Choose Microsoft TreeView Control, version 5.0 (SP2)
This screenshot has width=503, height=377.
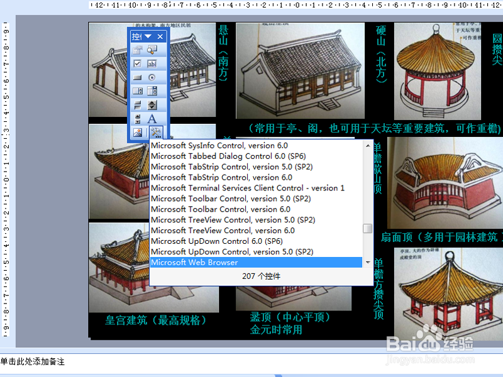257,219
